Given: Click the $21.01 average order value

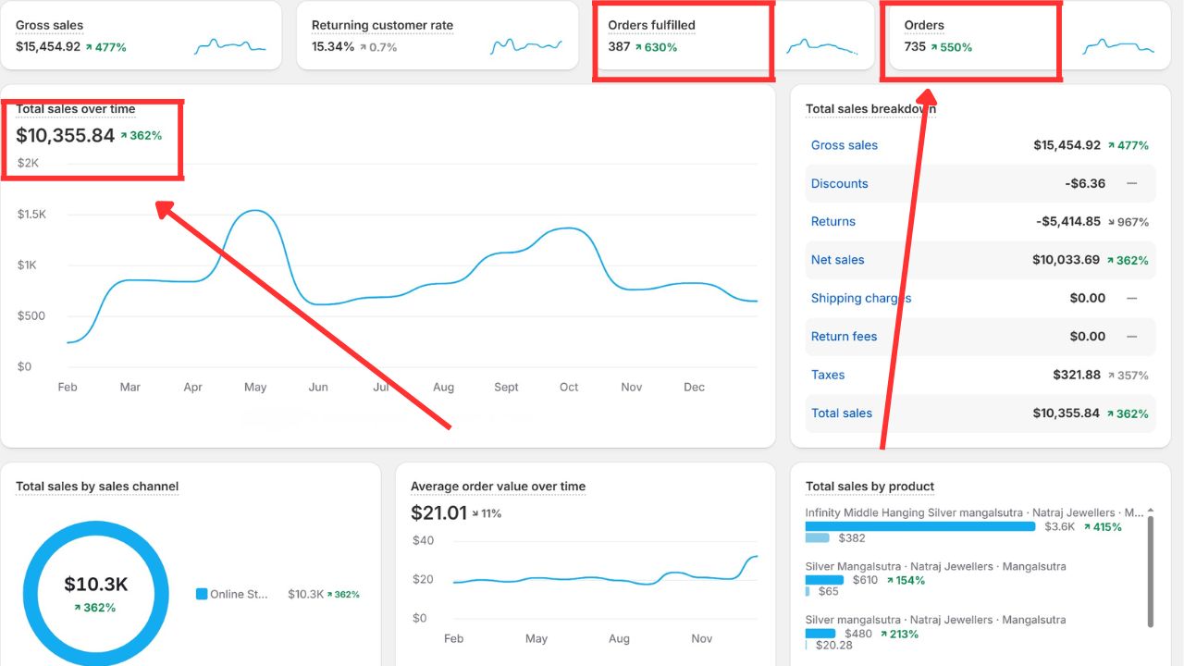Looking at the screenshot, I should 438,512.
